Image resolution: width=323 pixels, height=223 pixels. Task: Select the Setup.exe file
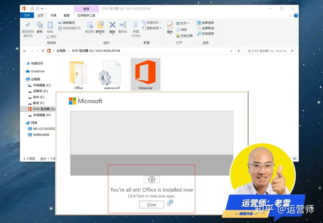coord(145,74)
